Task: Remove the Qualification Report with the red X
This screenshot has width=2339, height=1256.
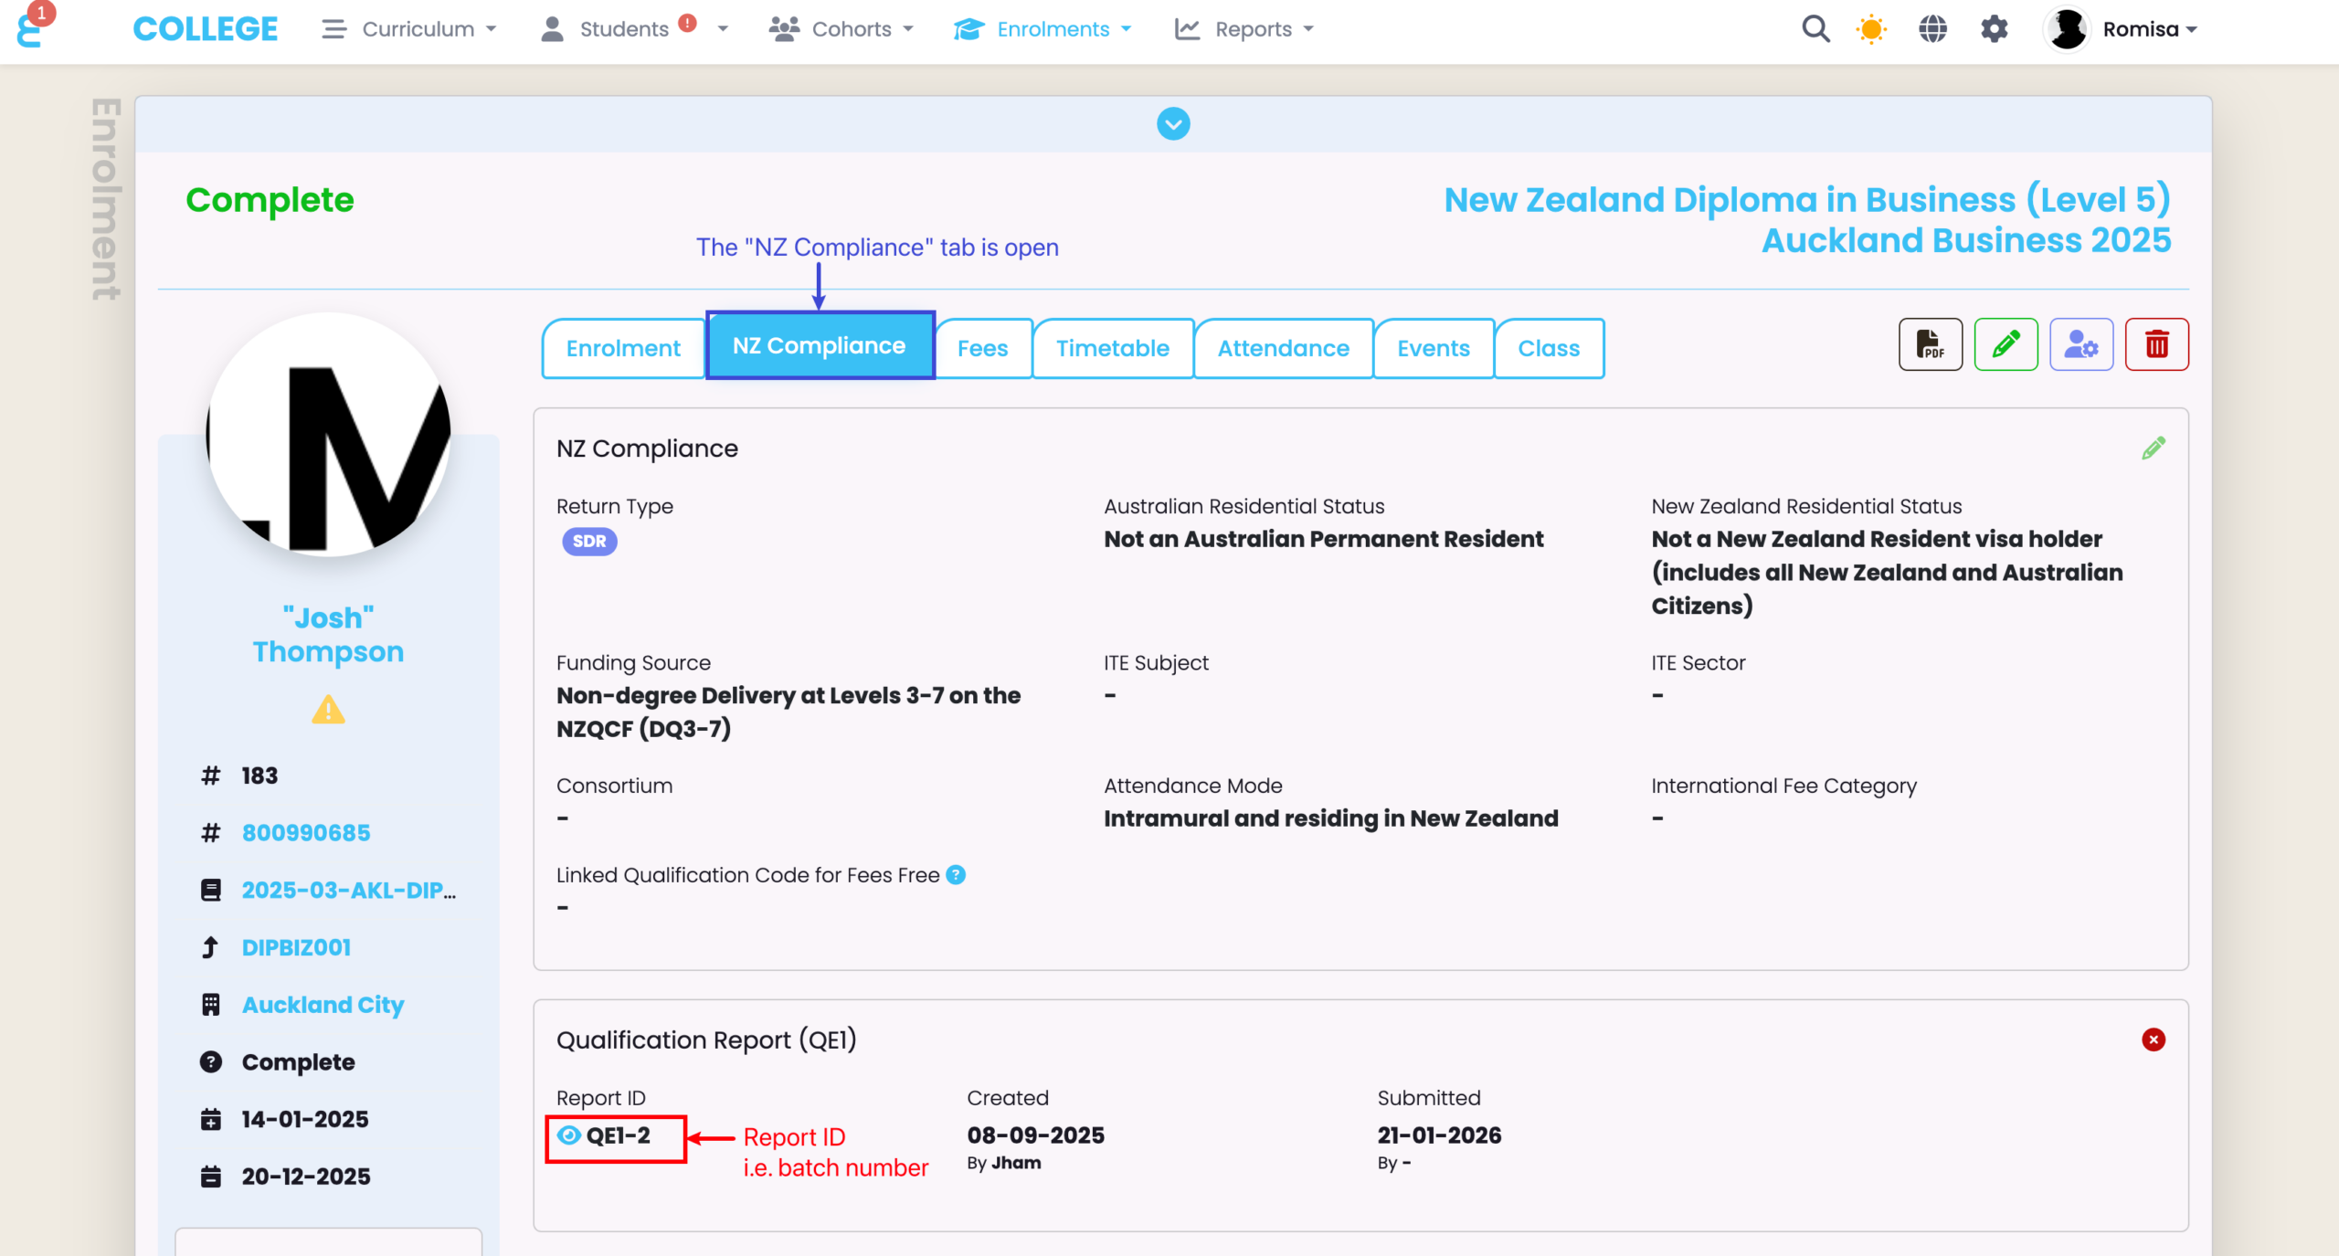Action: pos(2153,1040)
